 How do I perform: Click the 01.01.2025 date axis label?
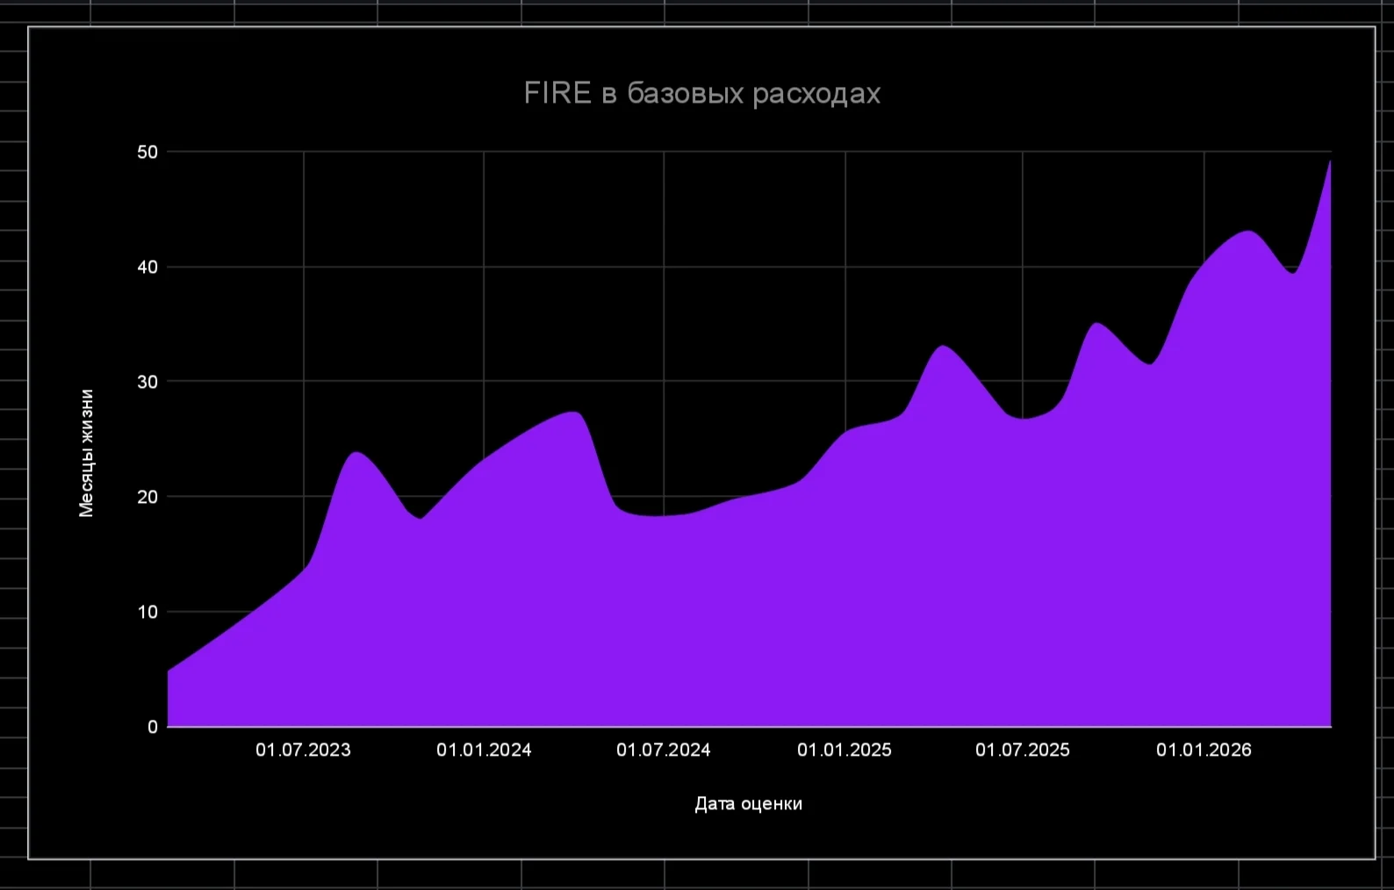click(x=844, y=750)
